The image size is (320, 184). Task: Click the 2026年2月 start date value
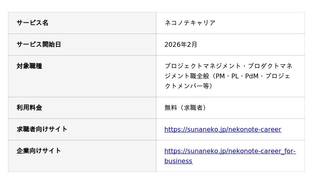181,44
